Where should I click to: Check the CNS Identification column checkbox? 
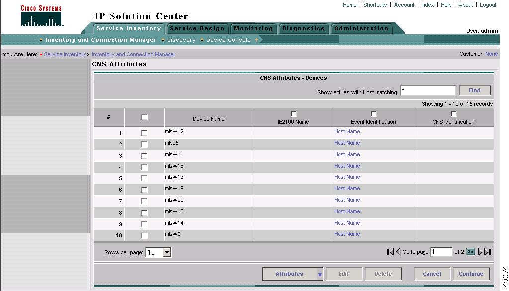tap(454, 114)
